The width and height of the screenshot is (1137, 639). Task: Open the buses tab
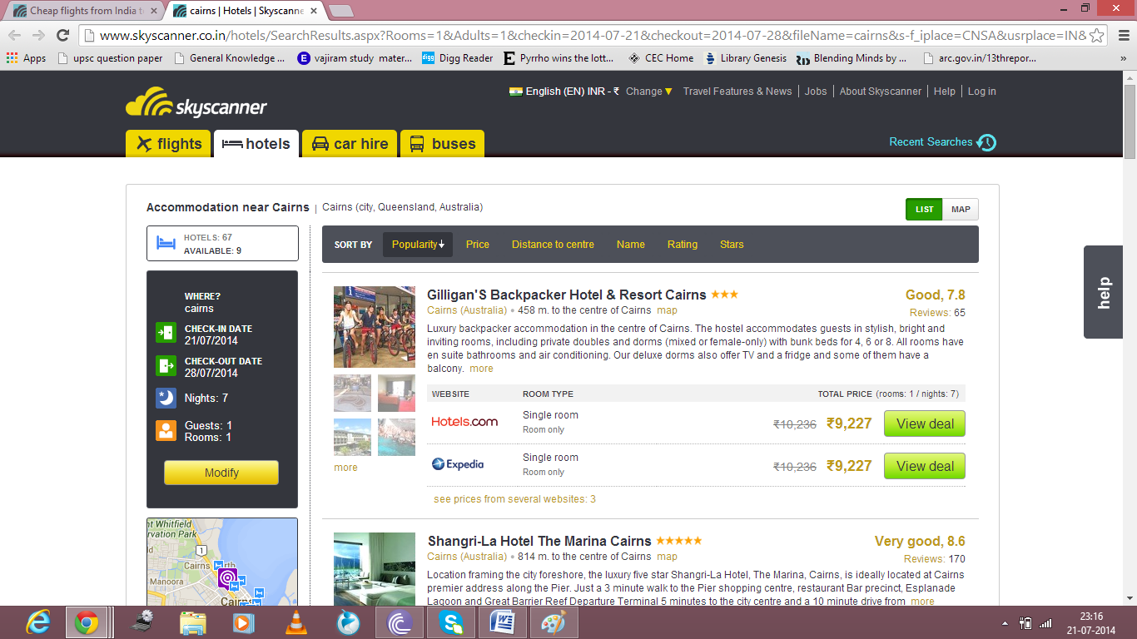click(443, 143)
